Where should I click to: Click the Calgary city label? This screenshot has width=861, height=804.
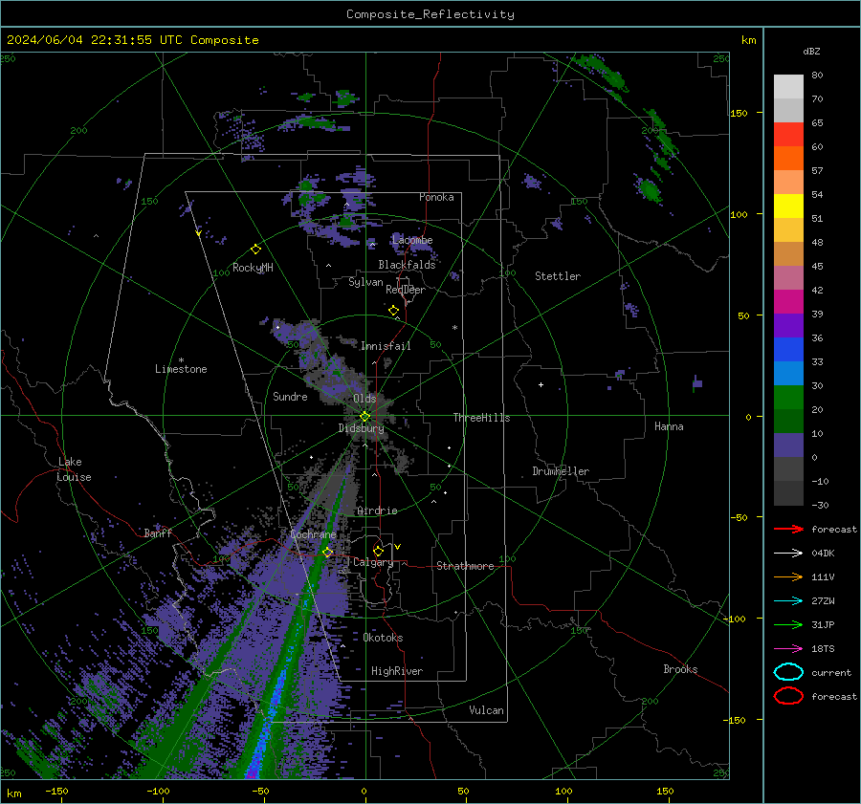click(x=373, y=562)
